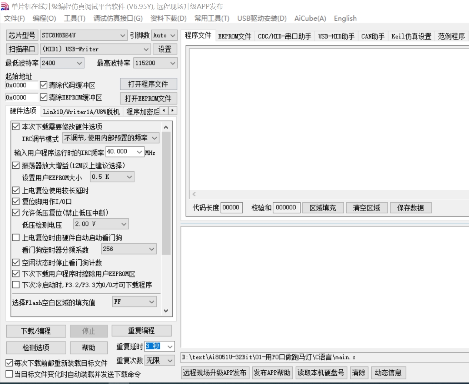Open the 资料下载(D) menu
469x384 pixels.
(x=168, y=18)
